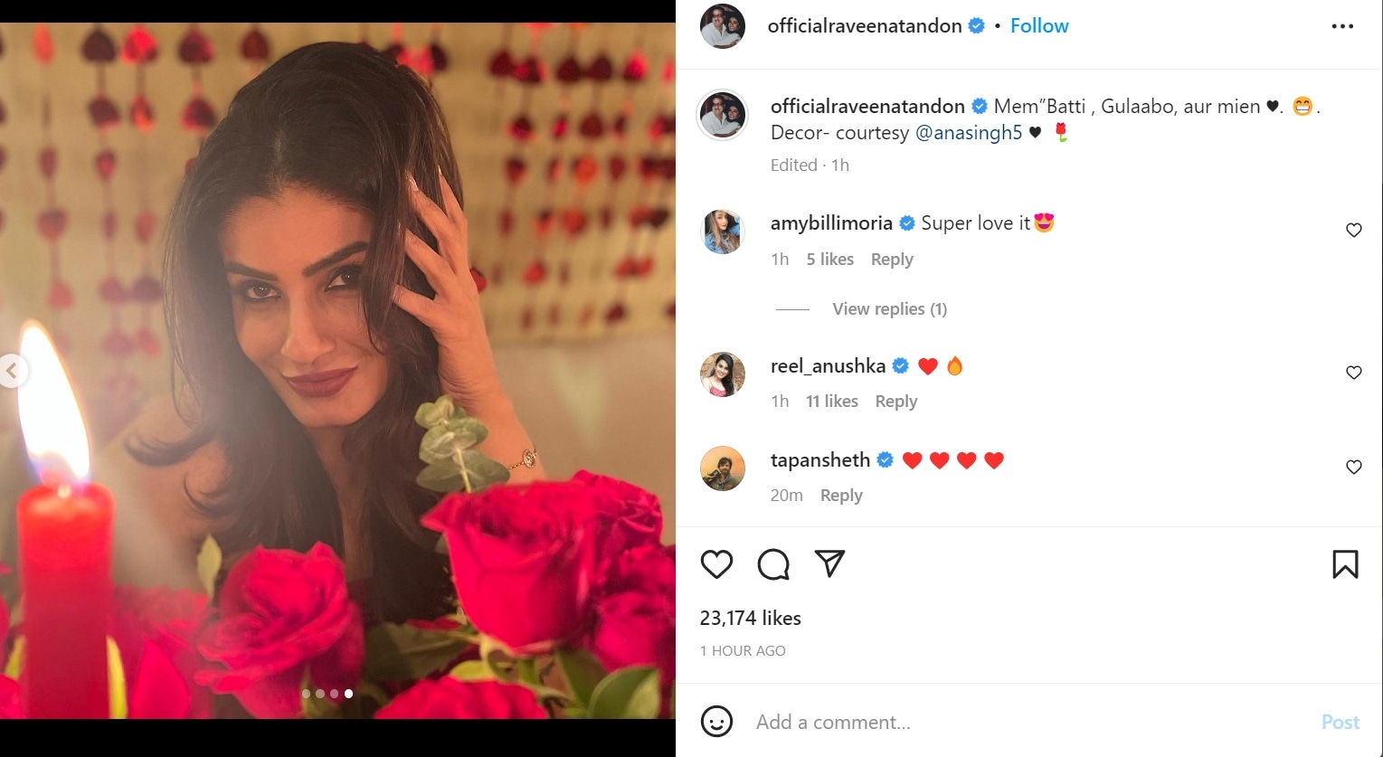The width and height of the screenshot is (1383, 757).
Task: Expand View replies (1) under amybillimoria
Action: [x=889, y=309]
